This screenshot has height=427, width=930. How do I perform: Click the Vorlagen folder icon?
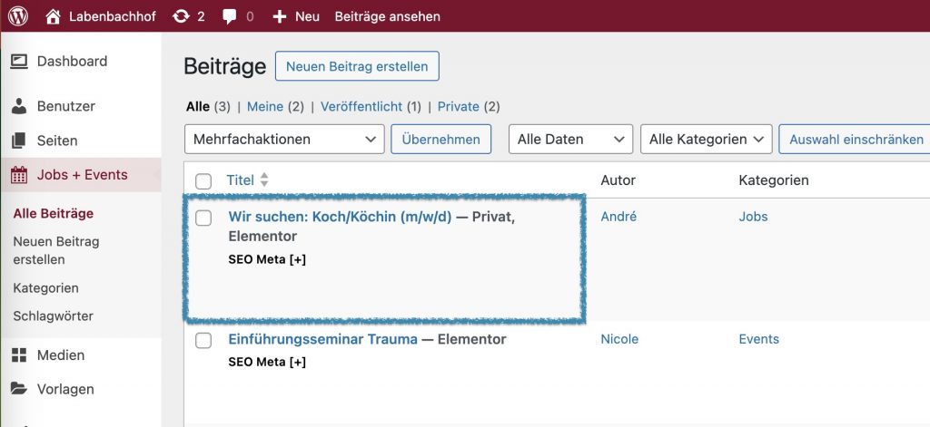tap(19, 389)
